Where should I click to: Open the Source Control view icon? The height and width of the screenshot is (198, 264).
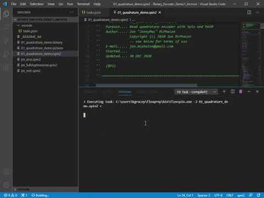6,41
